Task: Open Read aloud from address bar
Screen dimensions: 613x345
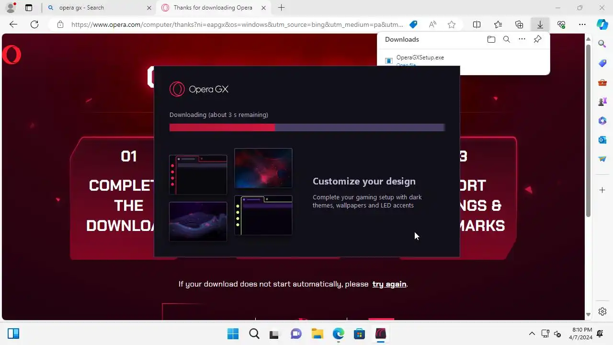Action: tap(432, 24)
